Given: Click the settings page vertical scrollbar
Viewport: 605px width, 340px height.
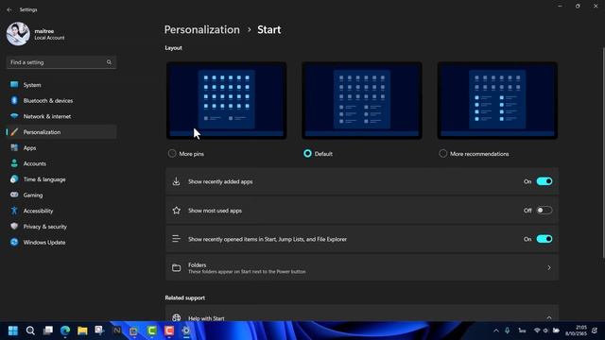Looking at the screenshot, I should point(603,152).
